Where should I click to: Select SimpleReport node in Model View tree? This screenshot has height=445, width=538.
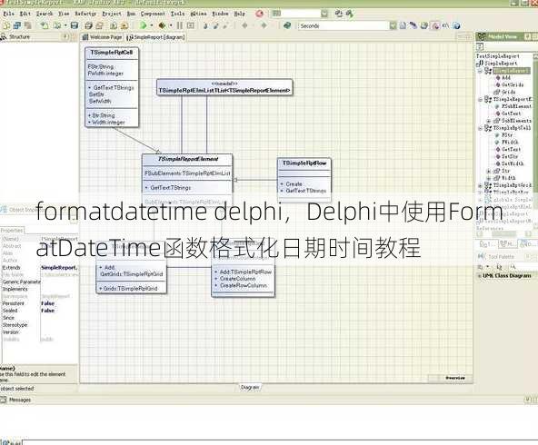pos(501,63)
